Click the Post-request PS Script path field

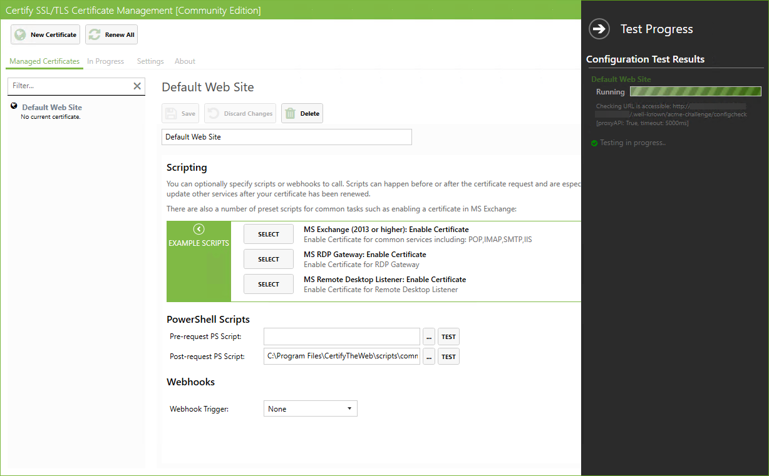point(342,357)
